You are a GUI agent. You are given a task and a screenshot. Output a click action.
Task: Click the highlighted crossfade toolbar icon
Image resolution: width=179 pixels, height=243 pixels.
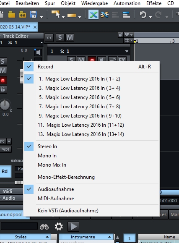(x=93, y=15)
